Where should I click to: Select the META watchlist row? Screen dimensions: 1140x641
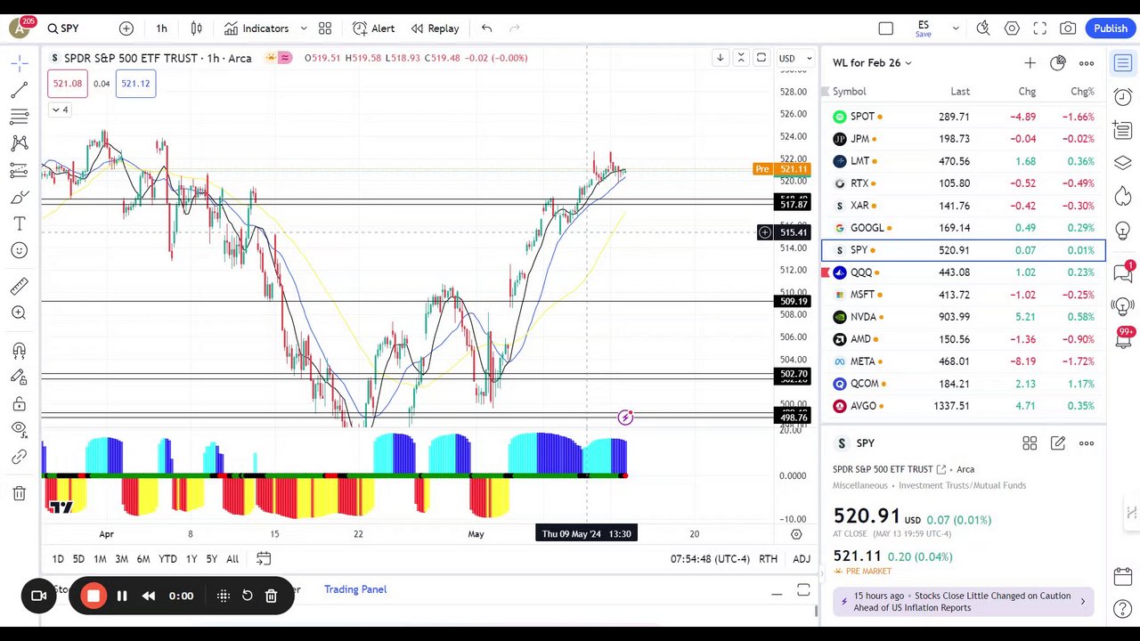point(964,361)
